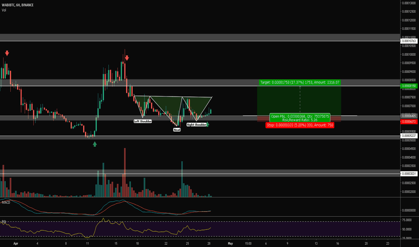Viewport: 419px width, 247px height.
Task: Click 0.00011500 on the price axis
Action: (409, 29)
